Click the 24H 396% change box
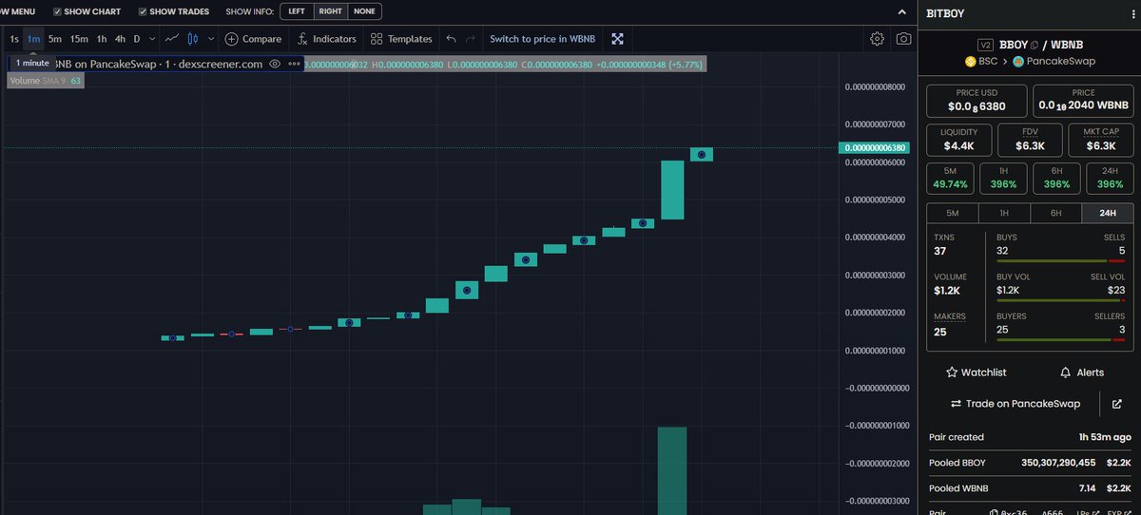Image resolution: width=1141 pixels, height=515 pixels. click(1110, 179)
